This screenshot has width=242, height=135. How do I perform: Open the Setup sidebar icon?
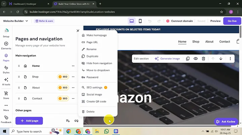point(6,33)
